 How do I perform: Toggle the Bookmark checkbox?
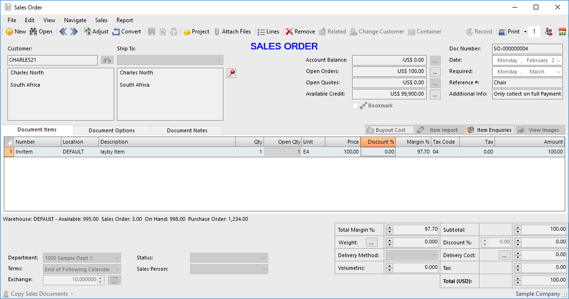point(355,106)
